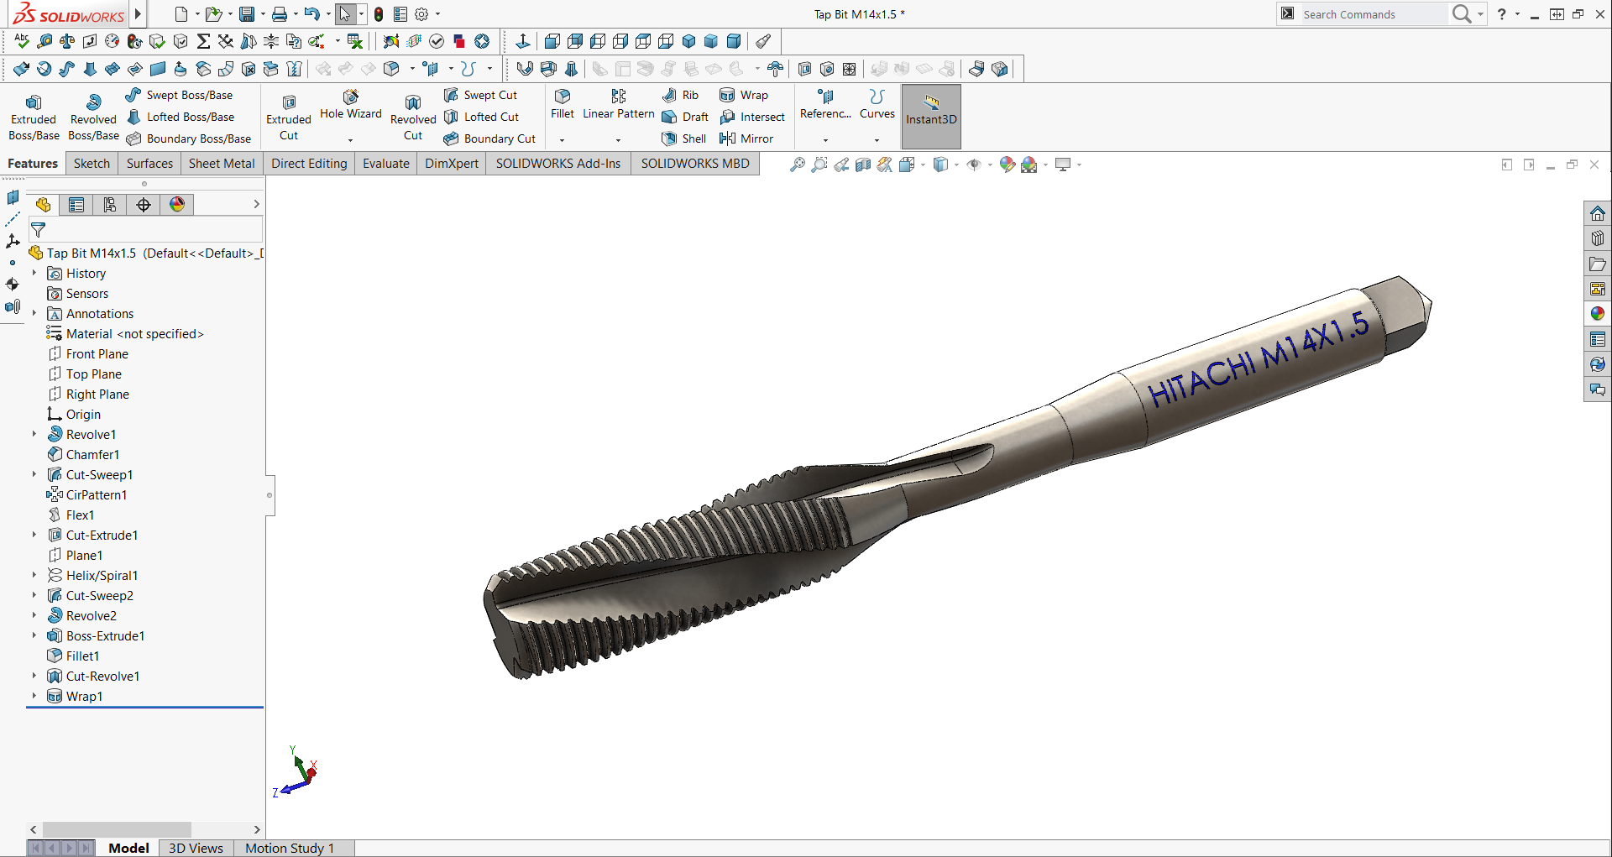Click the feature tree horizontal scrollbar
1612x857 pixels.
(117, 829)
